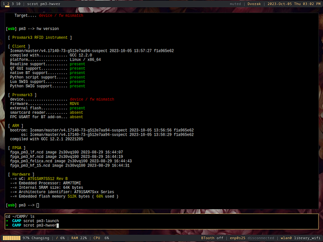The height and width of the screenshot is (242, 323).
Task: Click the 'os:' version line
Action: point(107,135)
